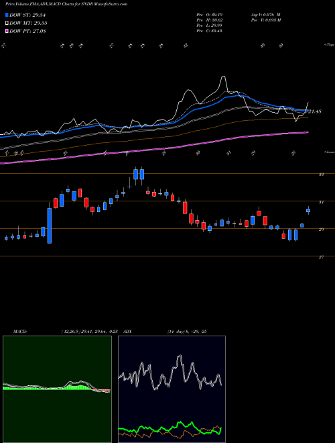This screenshot has height=443, width=335.
Task: Open the MACD histogram chart panel
Action: click(57, 389)
